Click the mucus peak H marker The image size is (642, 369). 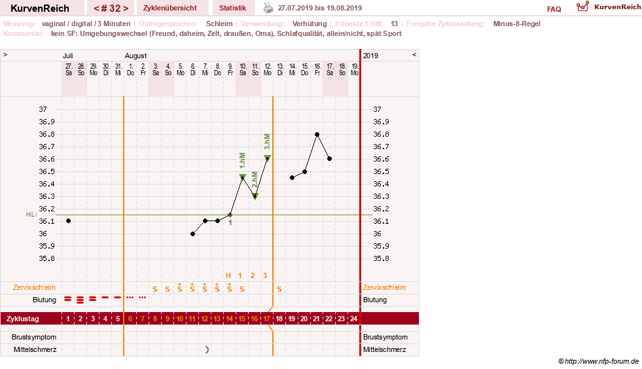point(228,275)
